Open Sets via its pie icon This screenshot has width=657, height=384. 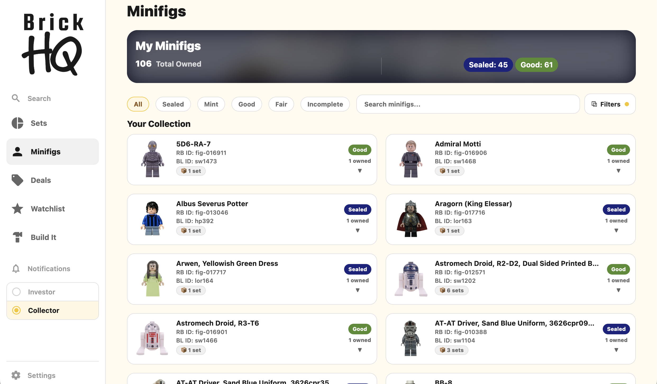17,123
